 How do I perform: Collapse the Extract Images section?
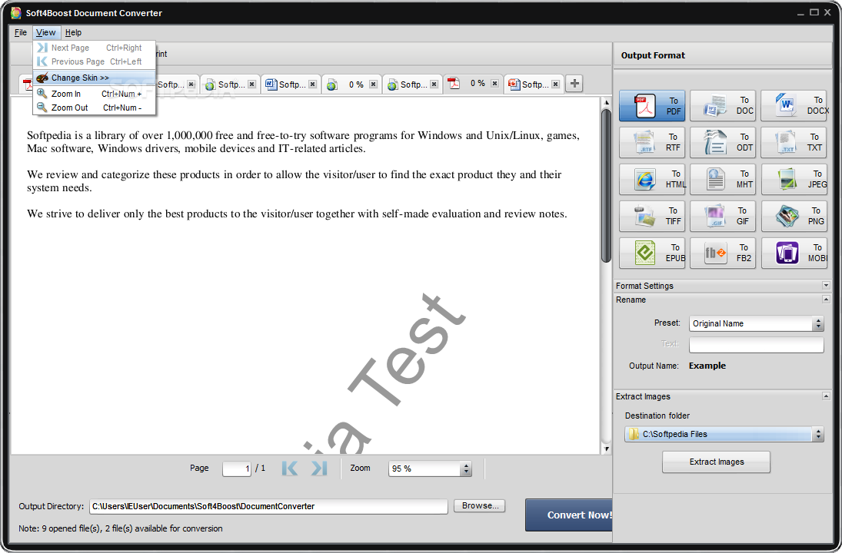(826, 396)
